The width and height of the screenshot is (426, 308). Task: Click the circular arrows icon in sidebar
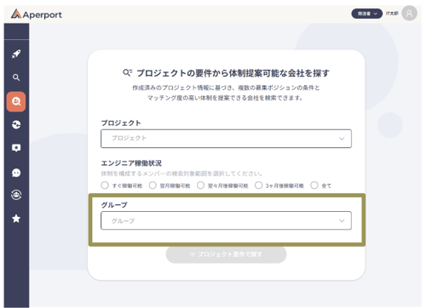point(16,124)
